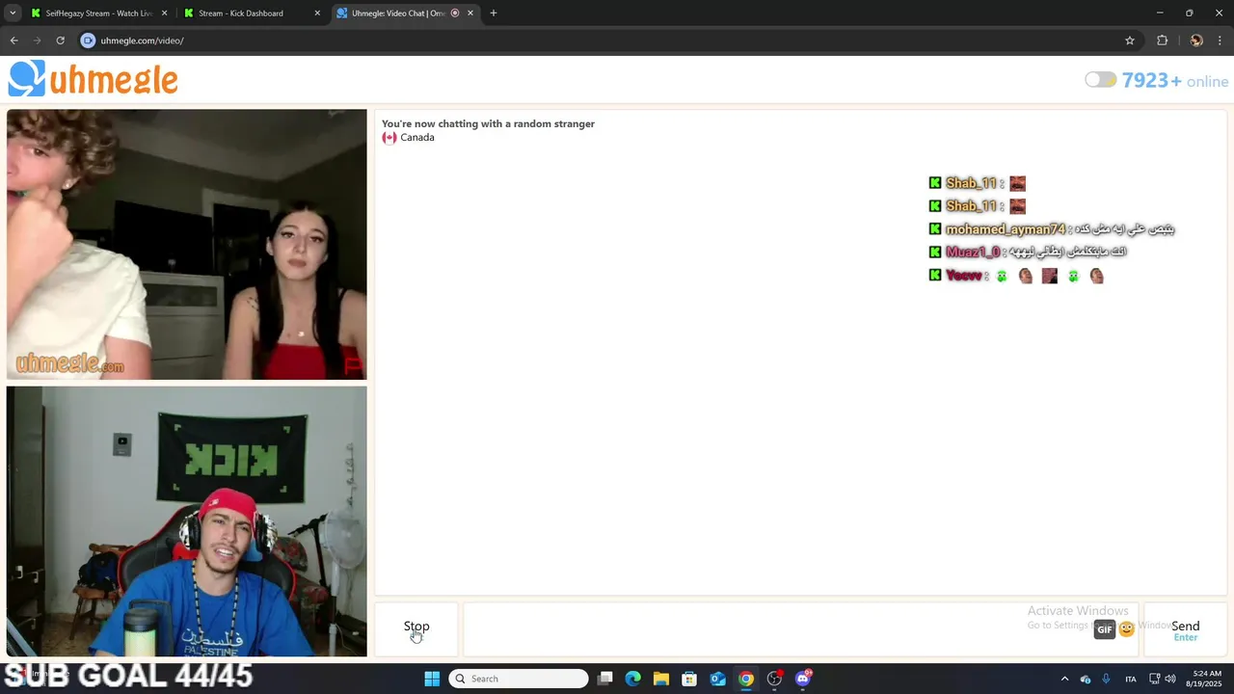
Task: Click your own webcam video feed
Action: [x=186, y=521]
